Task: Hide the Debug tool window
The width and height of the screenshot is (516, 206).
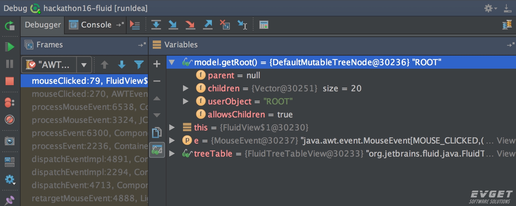Action: coord(508,8)
